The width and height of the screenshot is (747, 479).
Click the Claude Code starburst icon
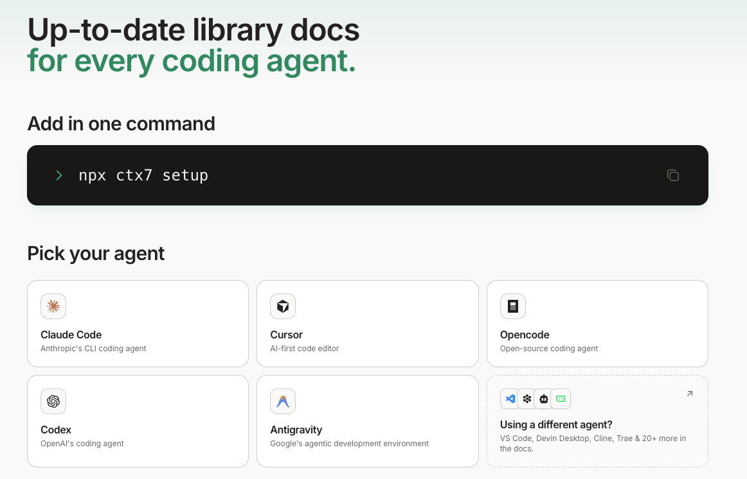(x=53, y=306)
